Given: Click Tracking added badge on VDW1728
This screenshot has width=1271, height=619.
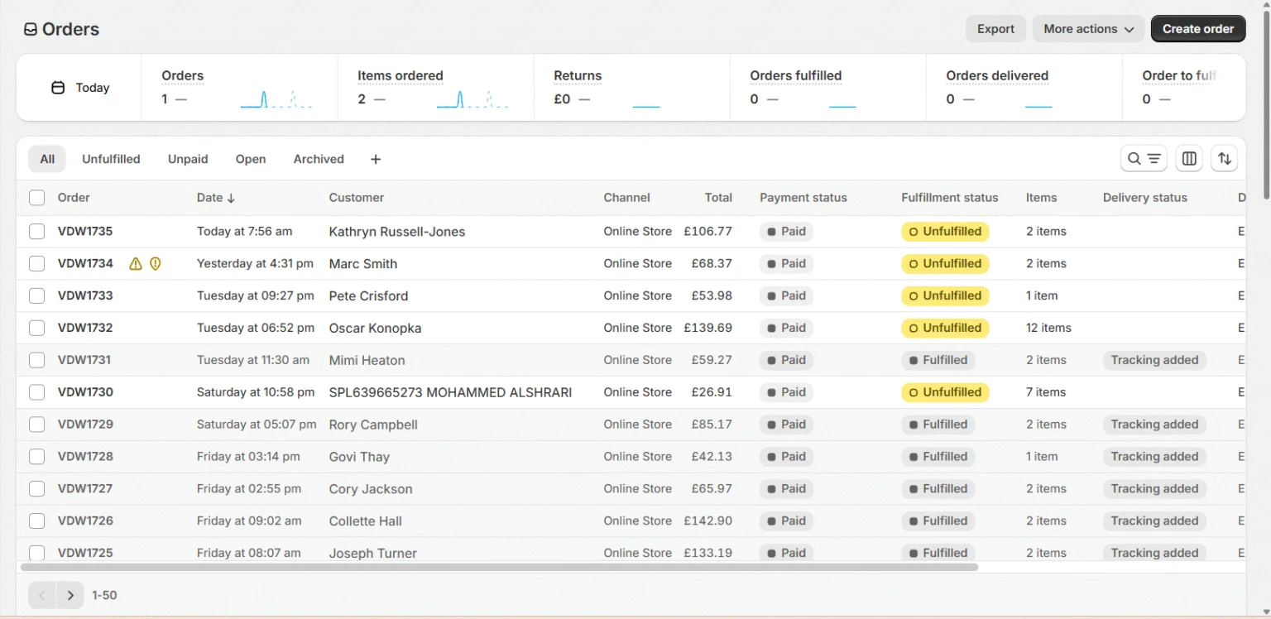Looking at the screenshot, I should [x=1154, y=457].
